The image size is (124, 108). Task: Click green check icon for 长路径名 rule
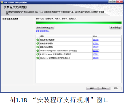coord(37,58)
